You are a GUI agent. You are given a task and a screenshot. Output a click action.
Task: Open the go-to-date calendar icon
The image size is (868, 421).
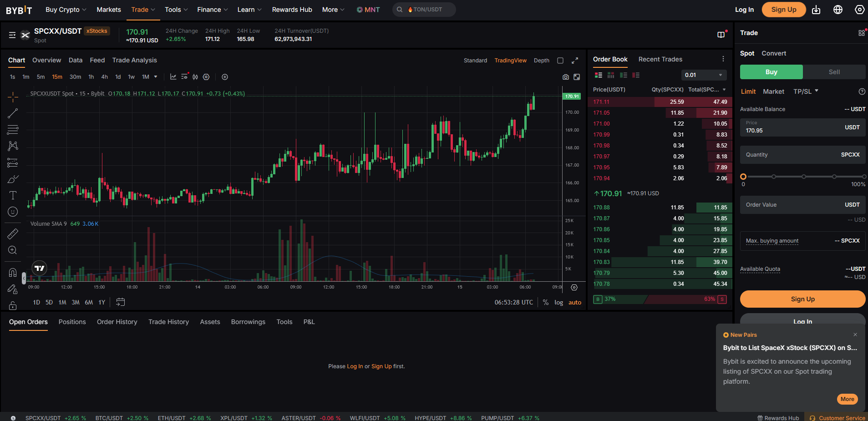121,302
